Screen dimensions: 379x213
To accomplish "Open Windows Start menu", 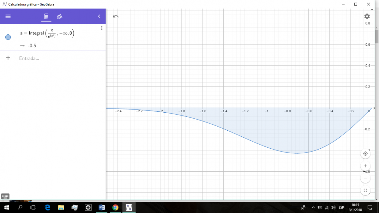I will pyautogui.click(x=6, y=207).
